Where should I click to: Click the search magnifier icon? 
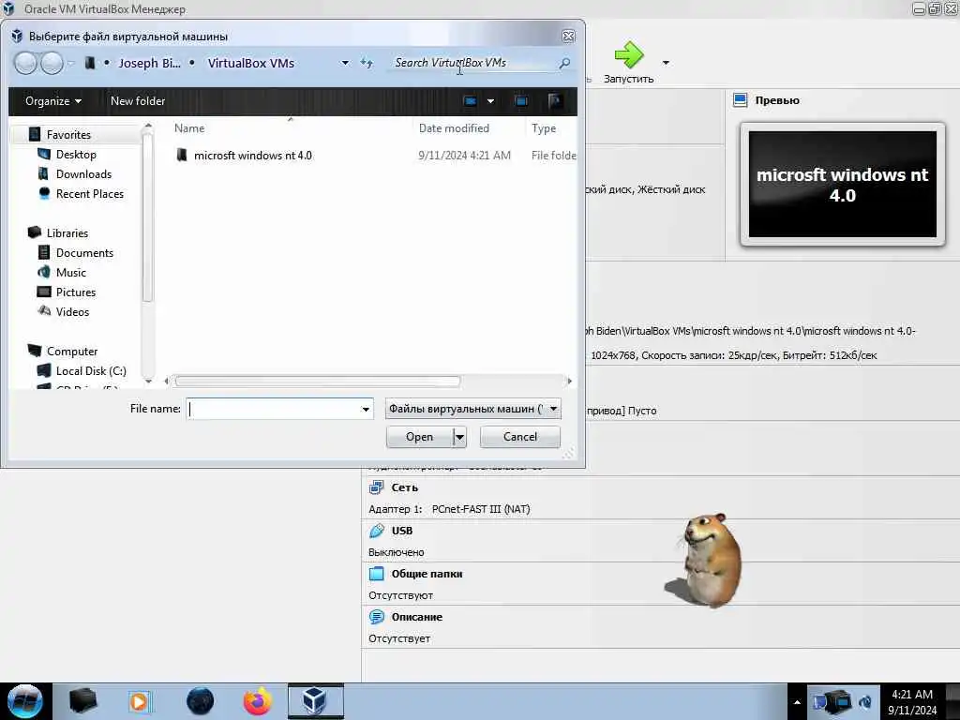pyautogui.click(x=564, y=63)
